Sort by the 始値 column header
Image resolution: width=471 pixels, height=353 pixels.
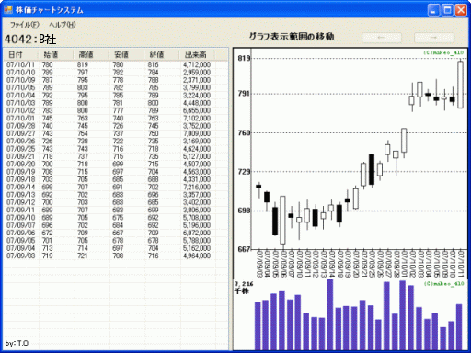click(x=56, y=55)
